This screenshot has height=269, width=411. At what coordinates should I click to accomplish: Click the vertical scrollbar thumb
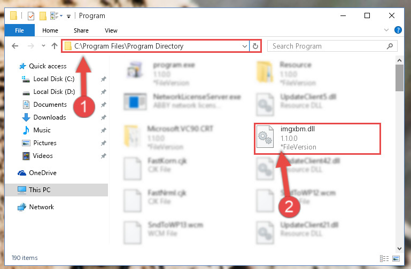pos(399,78)
